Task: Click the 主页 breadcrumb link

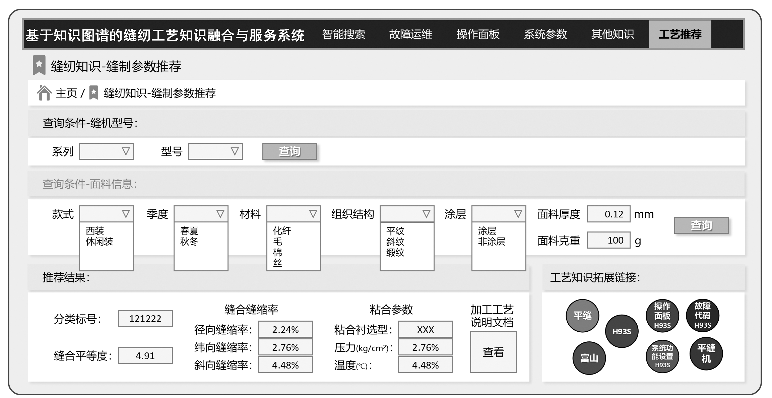Action: (x=66, y=93)
